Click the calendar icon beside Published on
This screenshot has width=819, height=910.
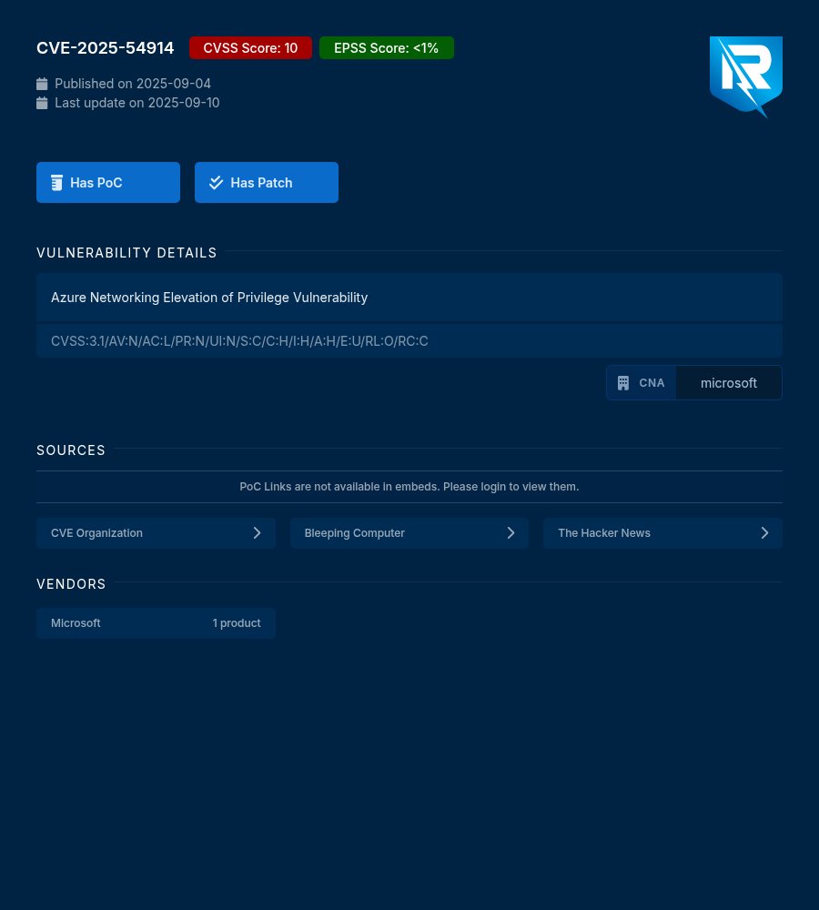tap(42, 84)
